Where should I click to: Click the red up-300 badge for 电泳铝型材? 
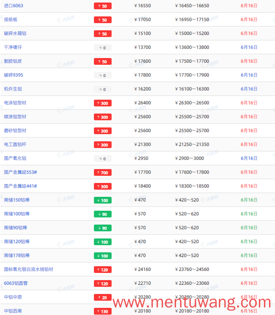pos(103,103)
